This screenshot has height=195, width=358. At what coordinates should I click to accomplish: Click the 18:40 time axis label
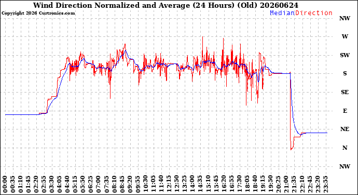[255, 185]
